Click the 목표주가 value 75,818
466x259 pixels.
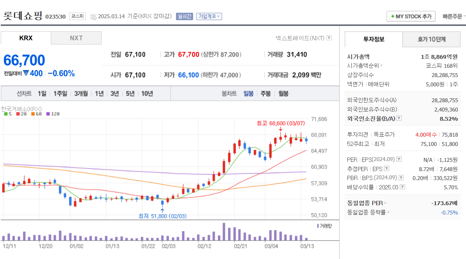450,135
